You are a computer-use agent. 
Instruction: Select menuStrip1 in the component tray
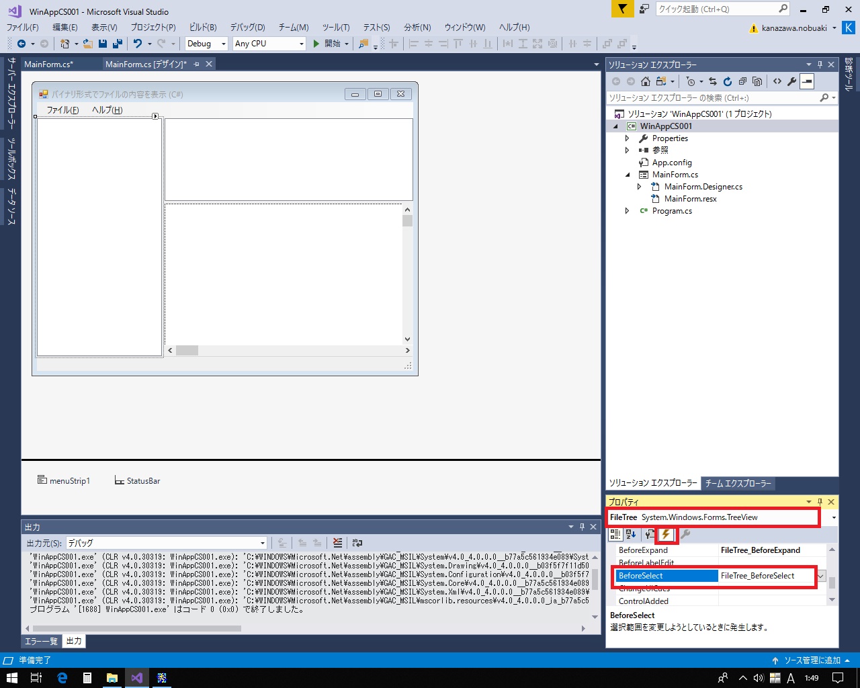click(x=63, y=480)
